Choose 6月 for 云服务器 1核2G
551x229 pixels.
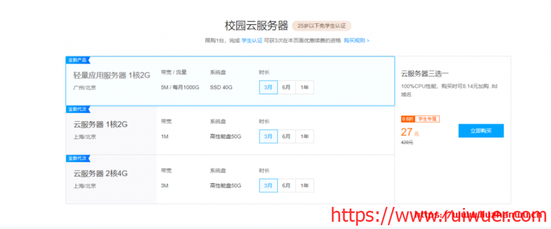(286, 136)
